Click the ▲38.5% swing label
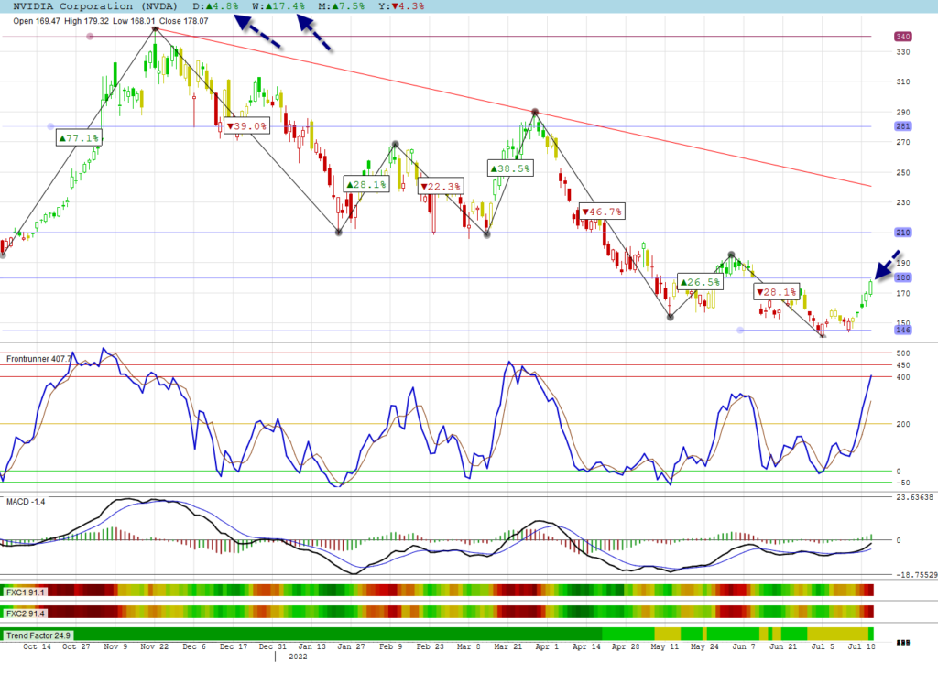 click(510, 168)
